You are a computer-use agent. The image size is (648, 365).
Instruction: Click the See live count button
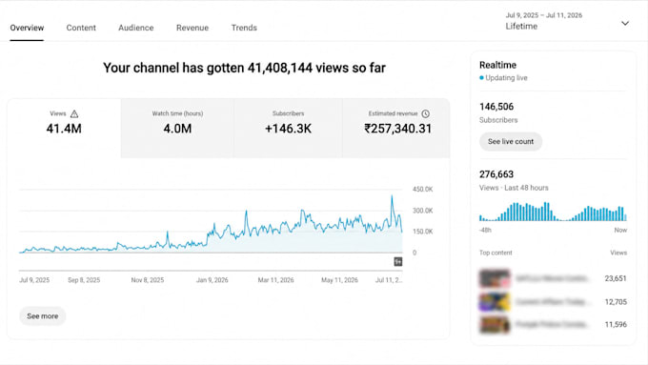coord(511,141)
